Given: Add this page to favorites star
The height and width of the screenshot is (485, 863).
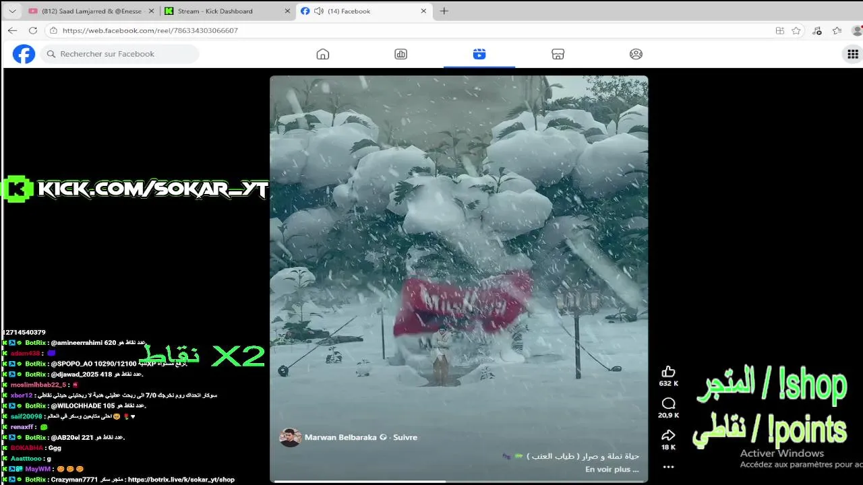Looking at the screenshot, I should 796,30.
